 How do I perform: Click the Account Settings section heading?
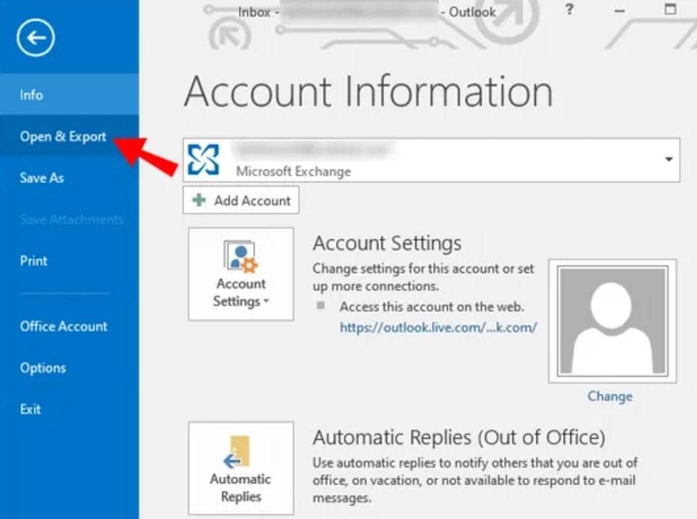click(x=387, y=243)
